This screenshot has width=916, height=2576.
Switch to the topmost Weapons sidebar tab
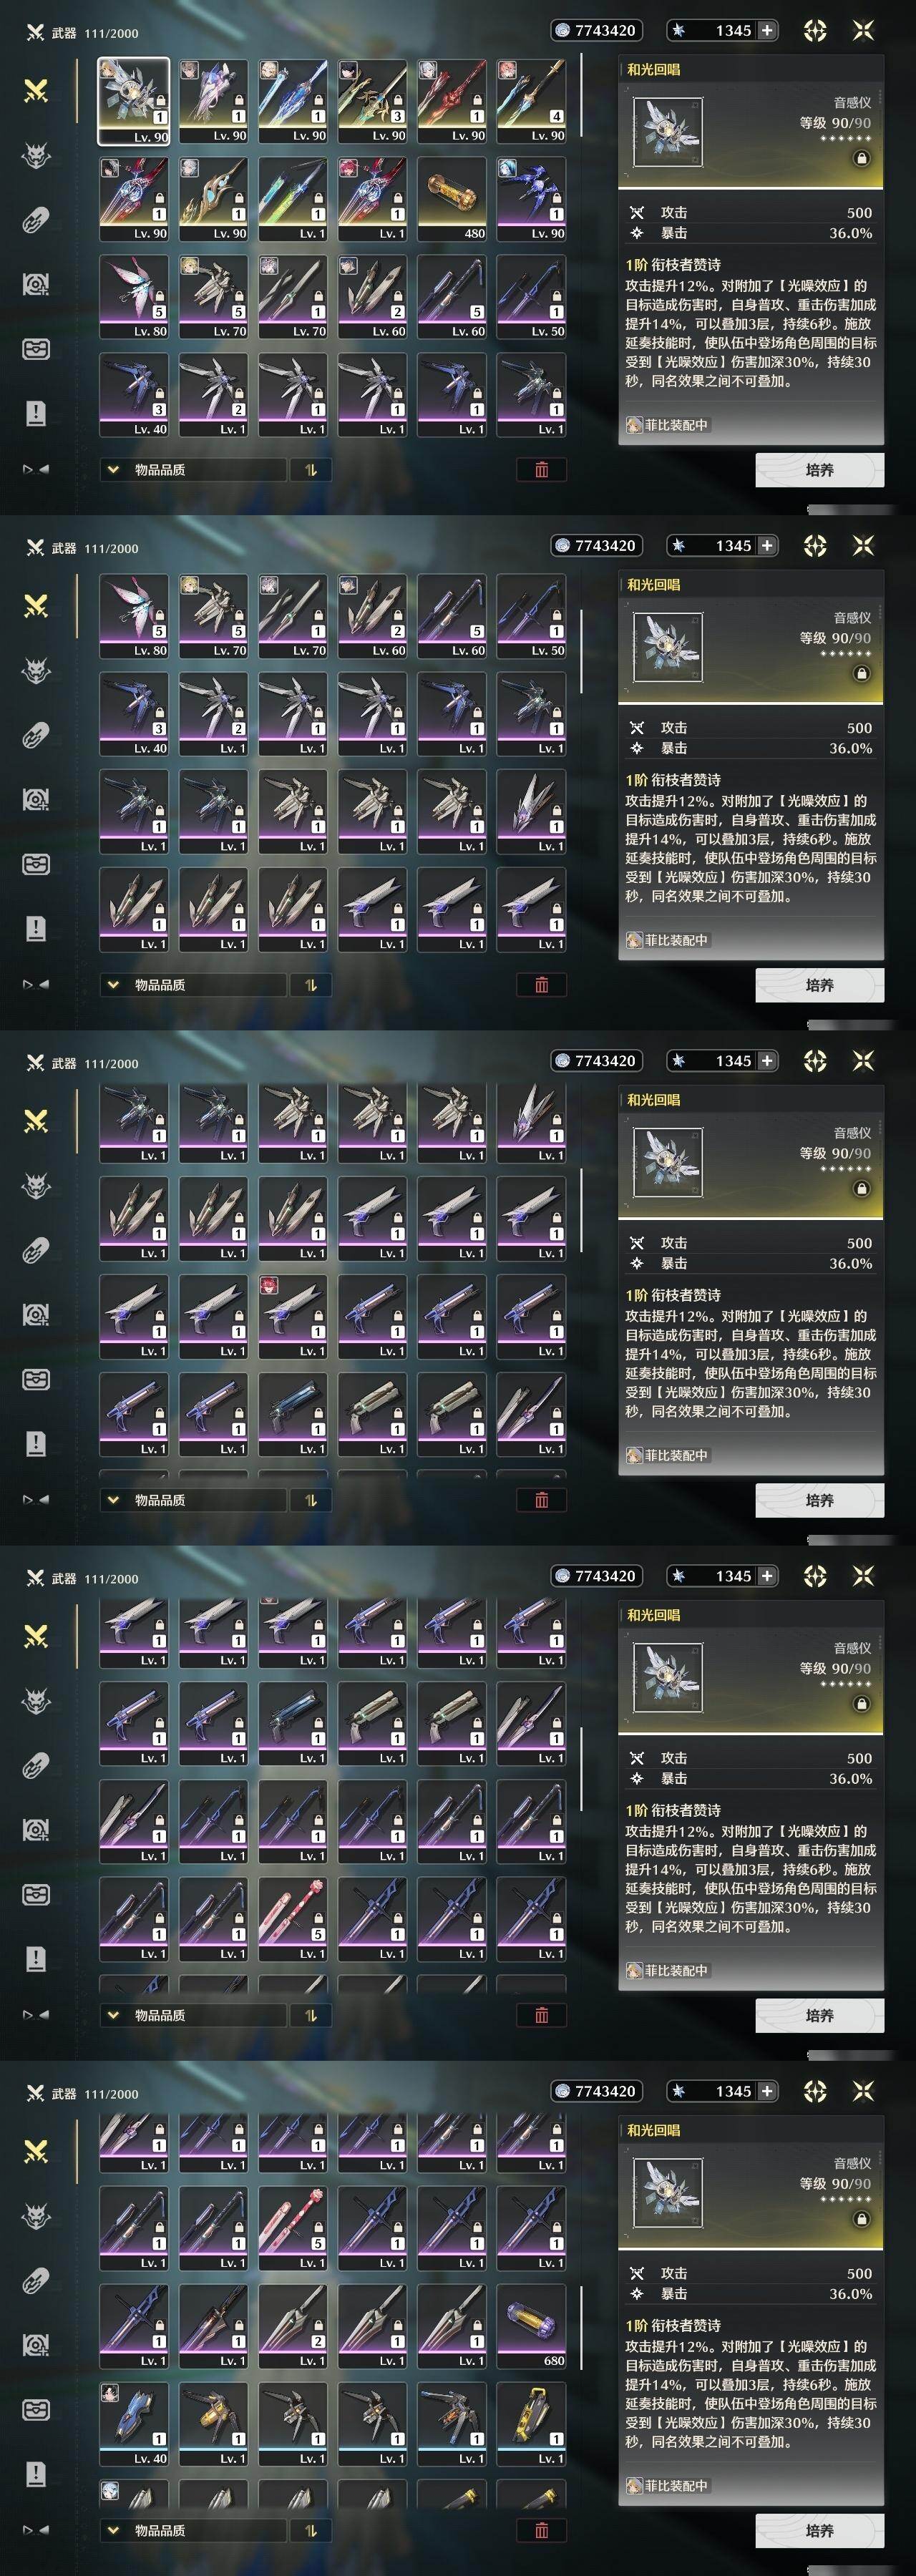[x=36, y=91]
